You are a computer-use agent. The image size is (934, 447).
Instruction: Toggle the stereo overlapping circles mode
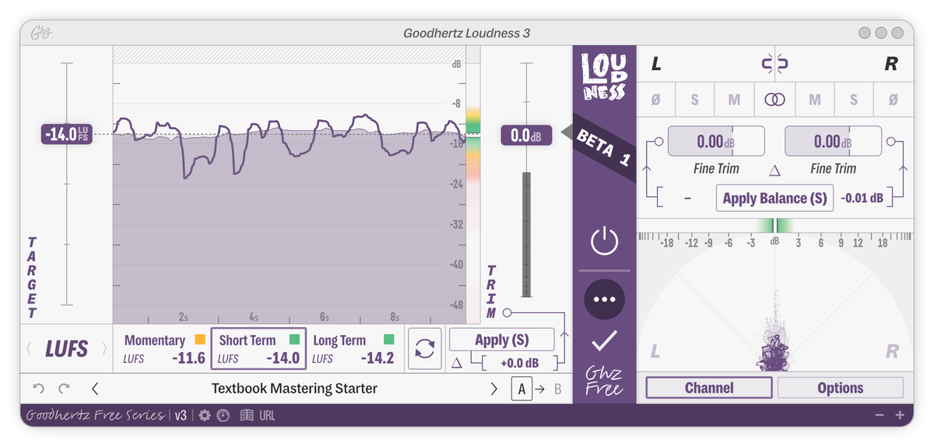(774, 100)
